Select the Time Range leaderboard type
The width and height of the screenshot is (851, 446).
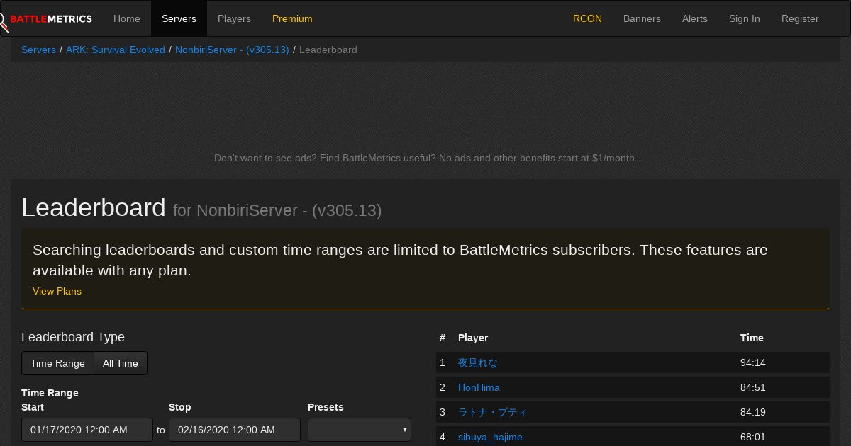57,363
